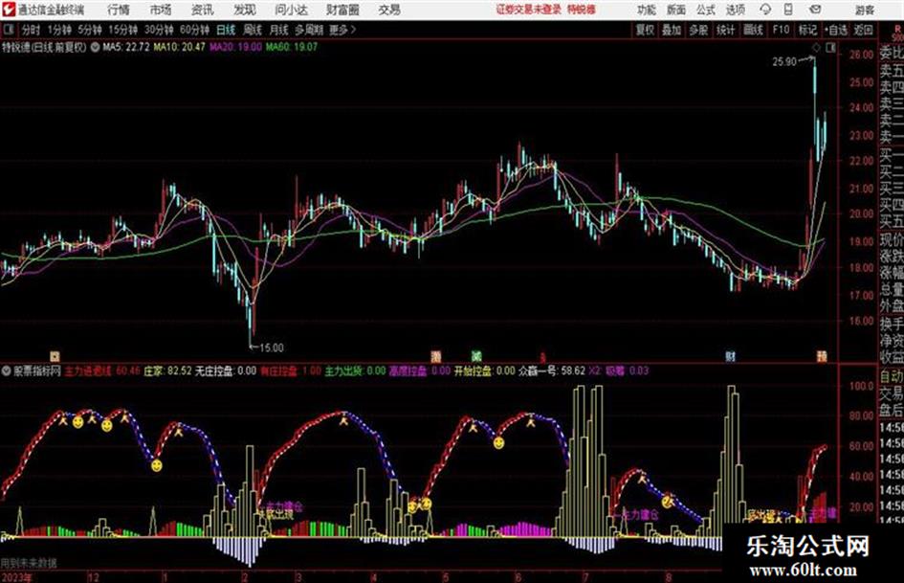Open the customer service headset icon
Image resolution: width=904 pixels, height=583 pixels.
coord(765,10)
